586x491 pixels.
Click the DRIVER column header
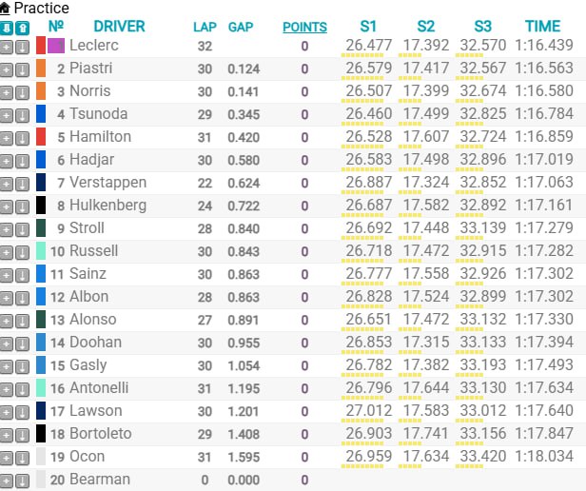pyautogui.click(x=119, y=27)
